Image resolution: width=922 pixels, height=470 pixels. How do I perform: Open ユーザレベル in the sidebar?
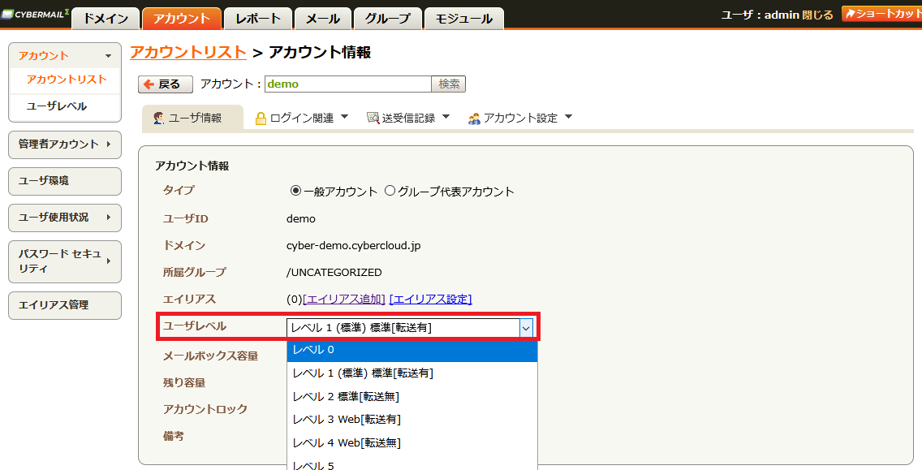(57, 106)
